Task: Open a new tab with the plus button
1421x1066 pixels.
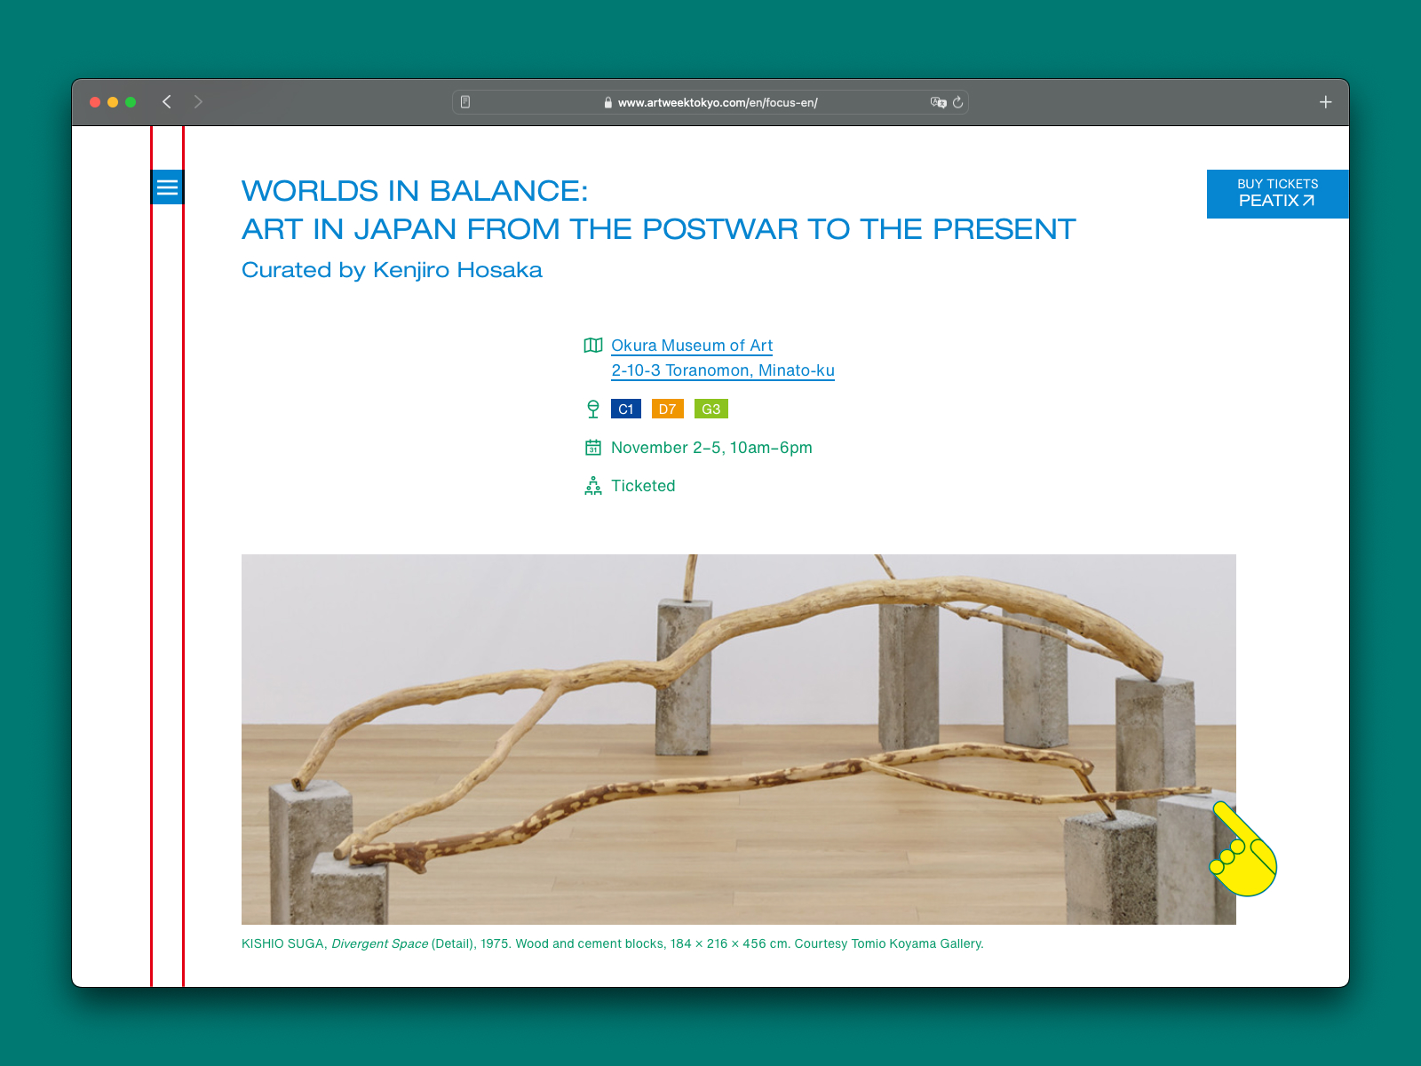Action: (x=1325, y=102)
